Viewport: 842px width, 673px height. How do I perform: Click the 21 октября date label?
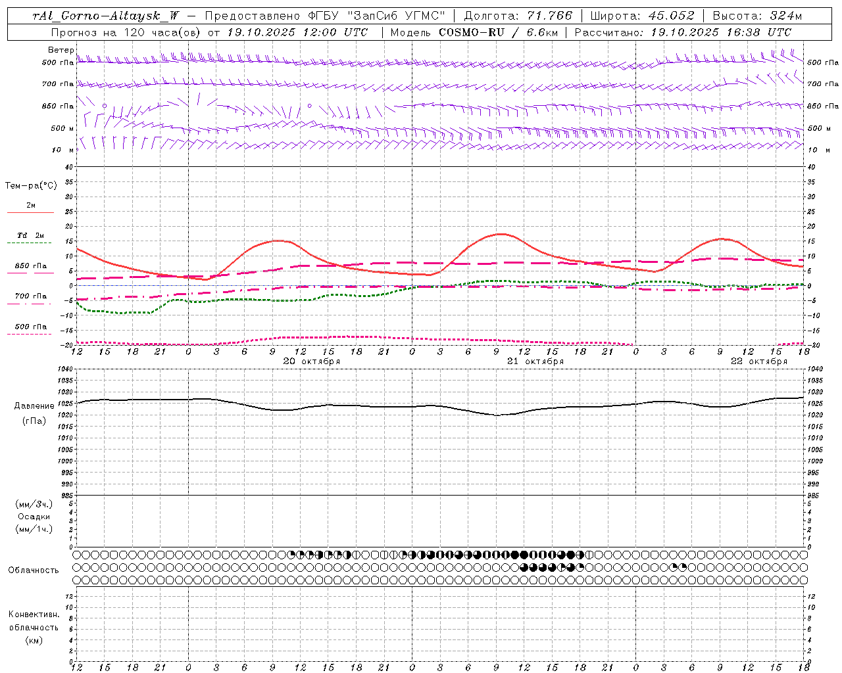[x=535, y=361]
